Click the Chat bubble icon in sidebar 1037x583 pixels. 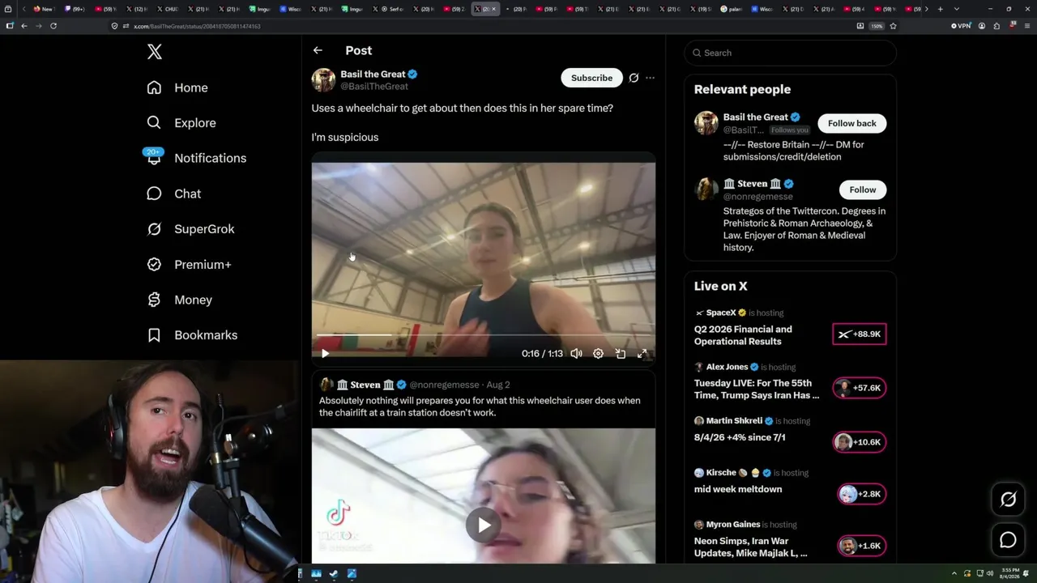(154, 194)
